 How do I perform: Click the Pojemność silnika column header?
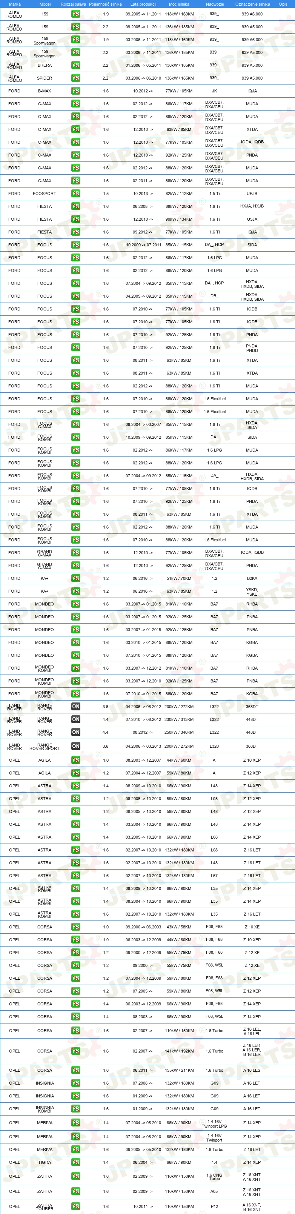pos(106,4)
